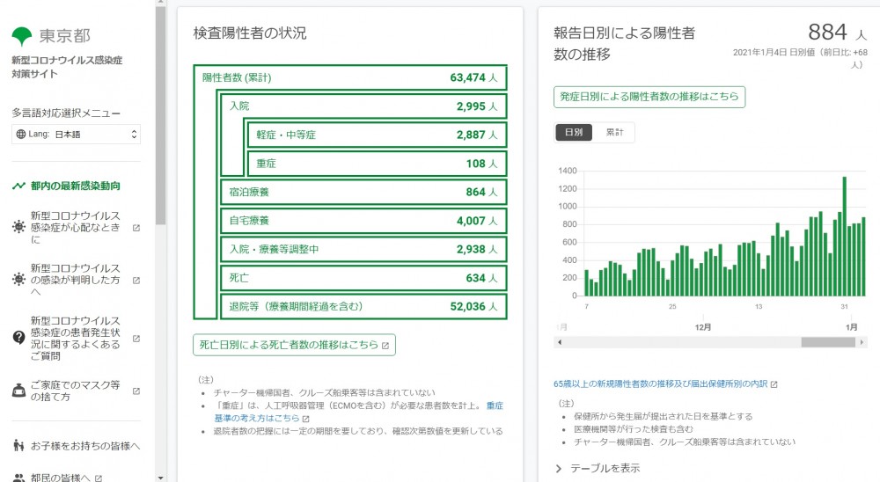The image size is (880, 482).
Task: Click the sidebar scrollbar up arrow
Action: [x=160, y=3]
